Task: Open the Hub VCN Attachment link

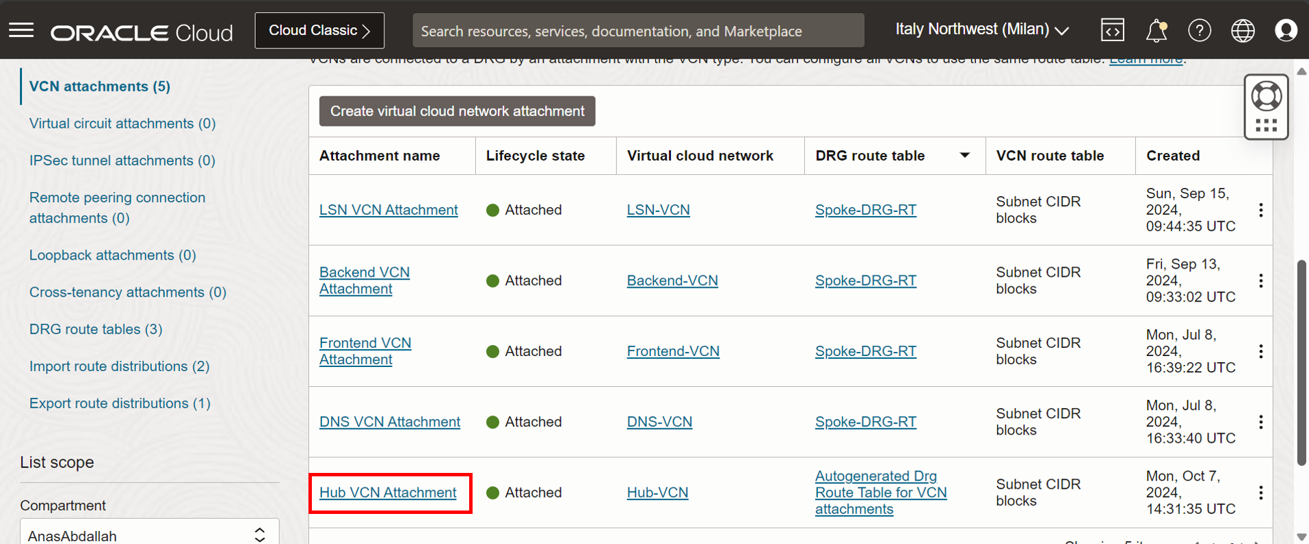Action: 388,493
